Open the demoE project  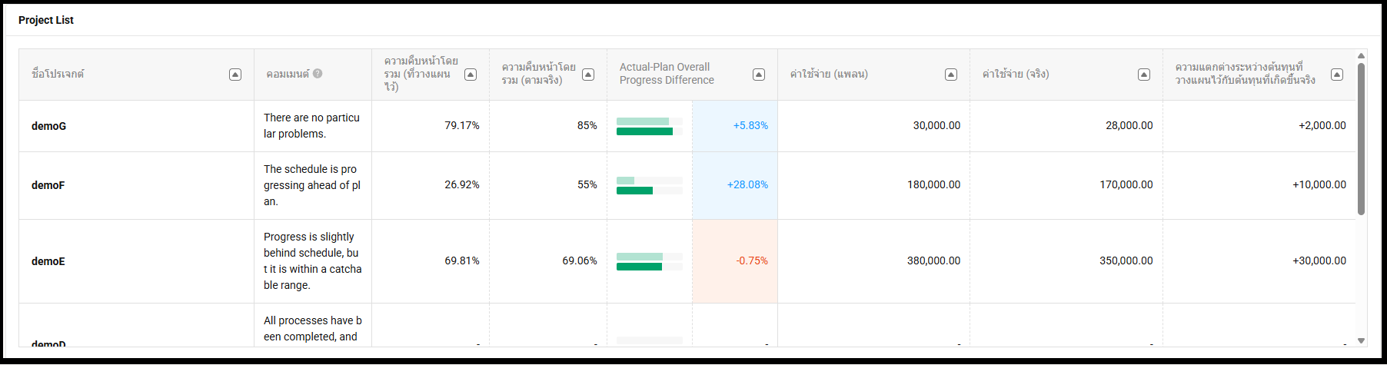click(48, 261)
